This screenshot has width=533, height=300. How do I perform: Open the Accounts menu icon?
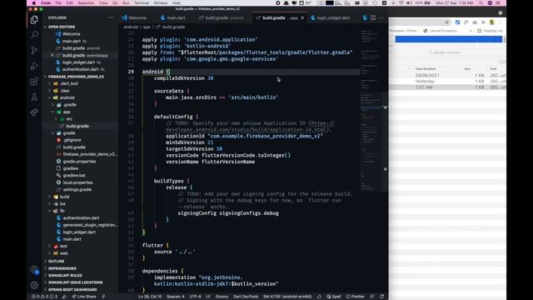pyautogui.click(x=34, y=270)
